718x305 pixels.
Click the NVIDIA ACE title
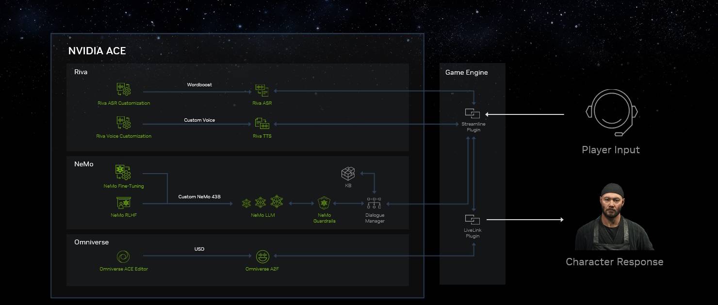pos(97,51)
